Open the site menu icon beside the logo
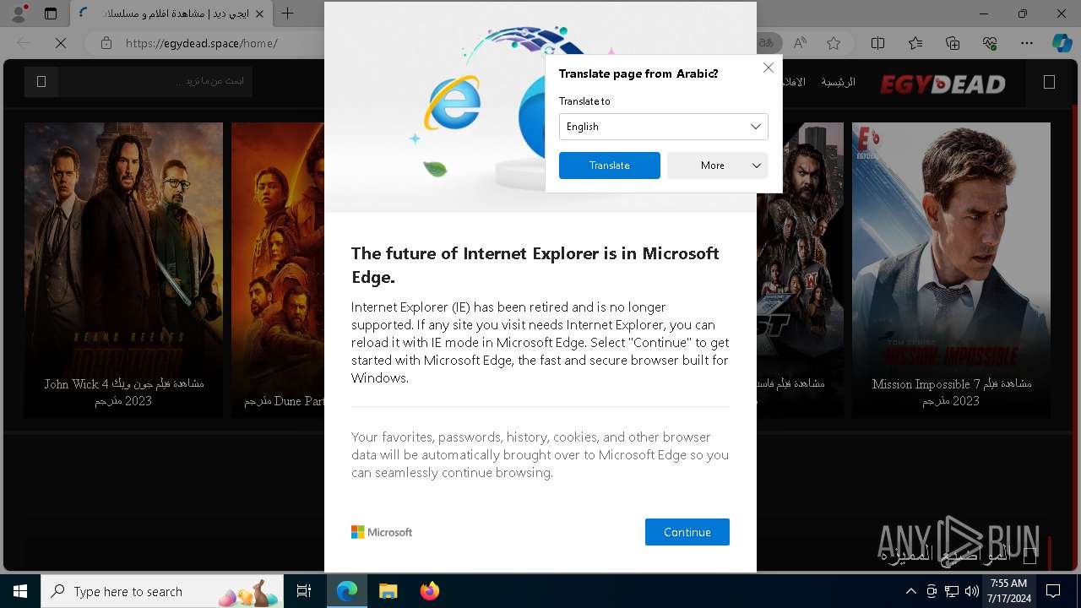Viewport: 1081px width, 608px height. tap(1049, 82)
